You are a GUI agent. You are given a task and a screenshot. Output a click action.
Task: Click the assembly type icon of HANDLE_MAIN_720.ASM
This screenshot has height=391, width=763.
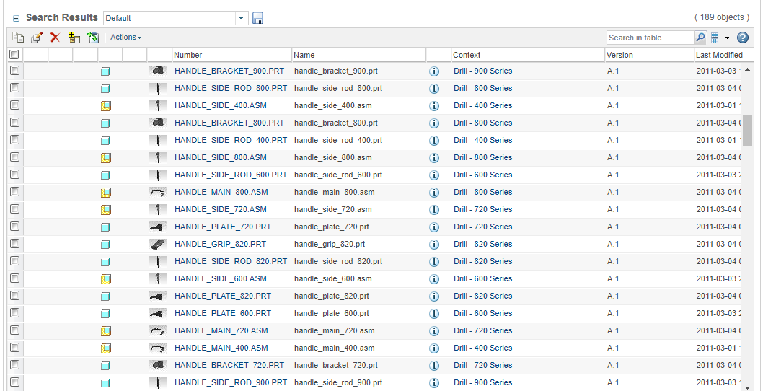105,331
